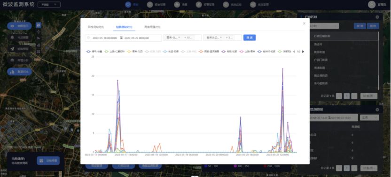Toggle the greyed-out 上饶-中纪 legend series
Screen dimensions: 391x177
pyautogui.click(x=188, y=52)
